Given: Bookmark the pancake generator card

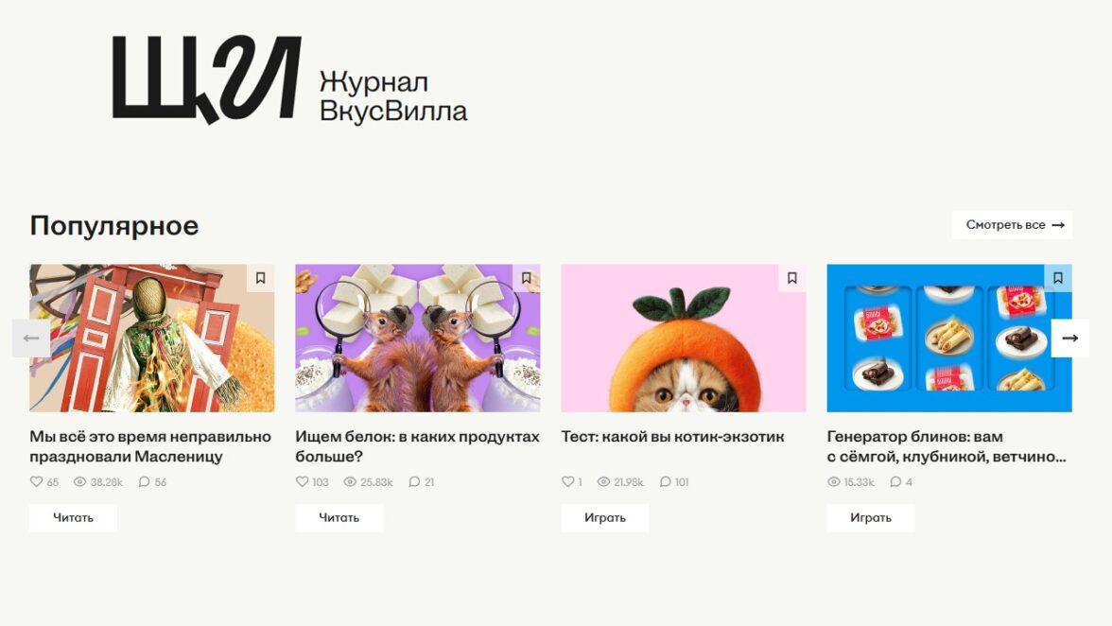Looking at the screenshot, I should [1058, 278].
